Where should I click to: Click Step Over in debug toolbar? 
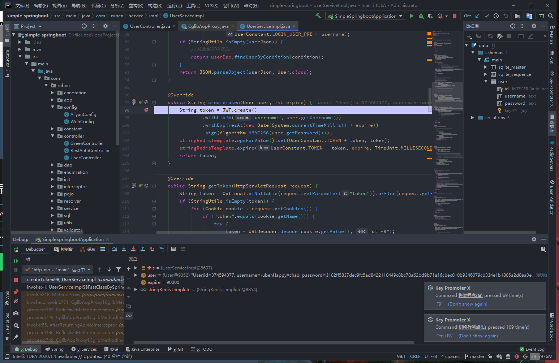115,249
